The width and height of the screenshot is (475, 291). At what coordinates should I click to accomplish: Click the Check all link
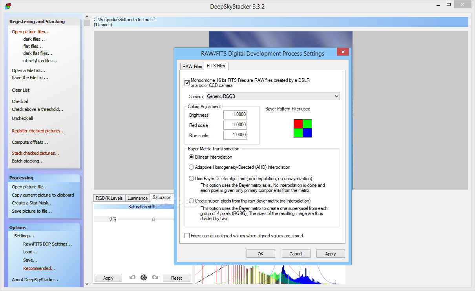20,101
